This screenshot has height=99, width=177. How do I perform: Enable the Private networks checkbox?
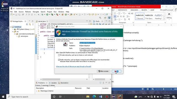[59, 55]
